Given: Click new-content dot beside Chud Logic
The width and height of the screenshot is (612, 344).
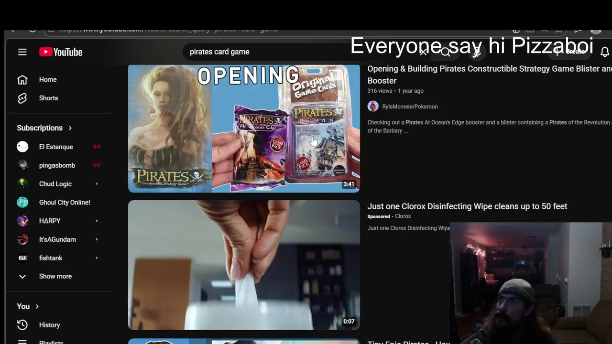Looking at the screenshot, I should coord(97,184).
